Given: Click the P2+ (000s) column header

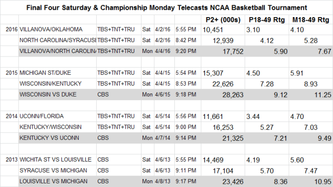Looking at the screenshot, I should click(223, 20).
